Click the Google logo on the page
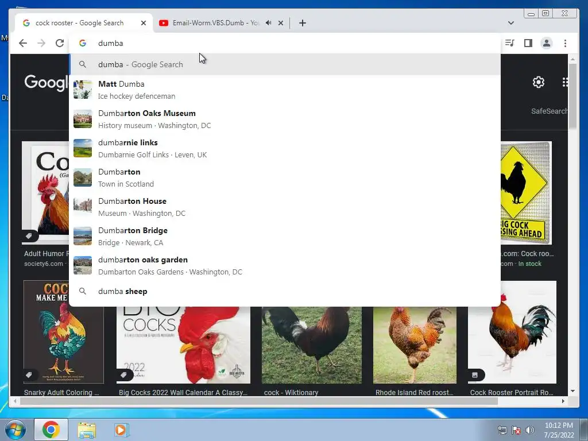The image size is (588, 441). point(46,82)
